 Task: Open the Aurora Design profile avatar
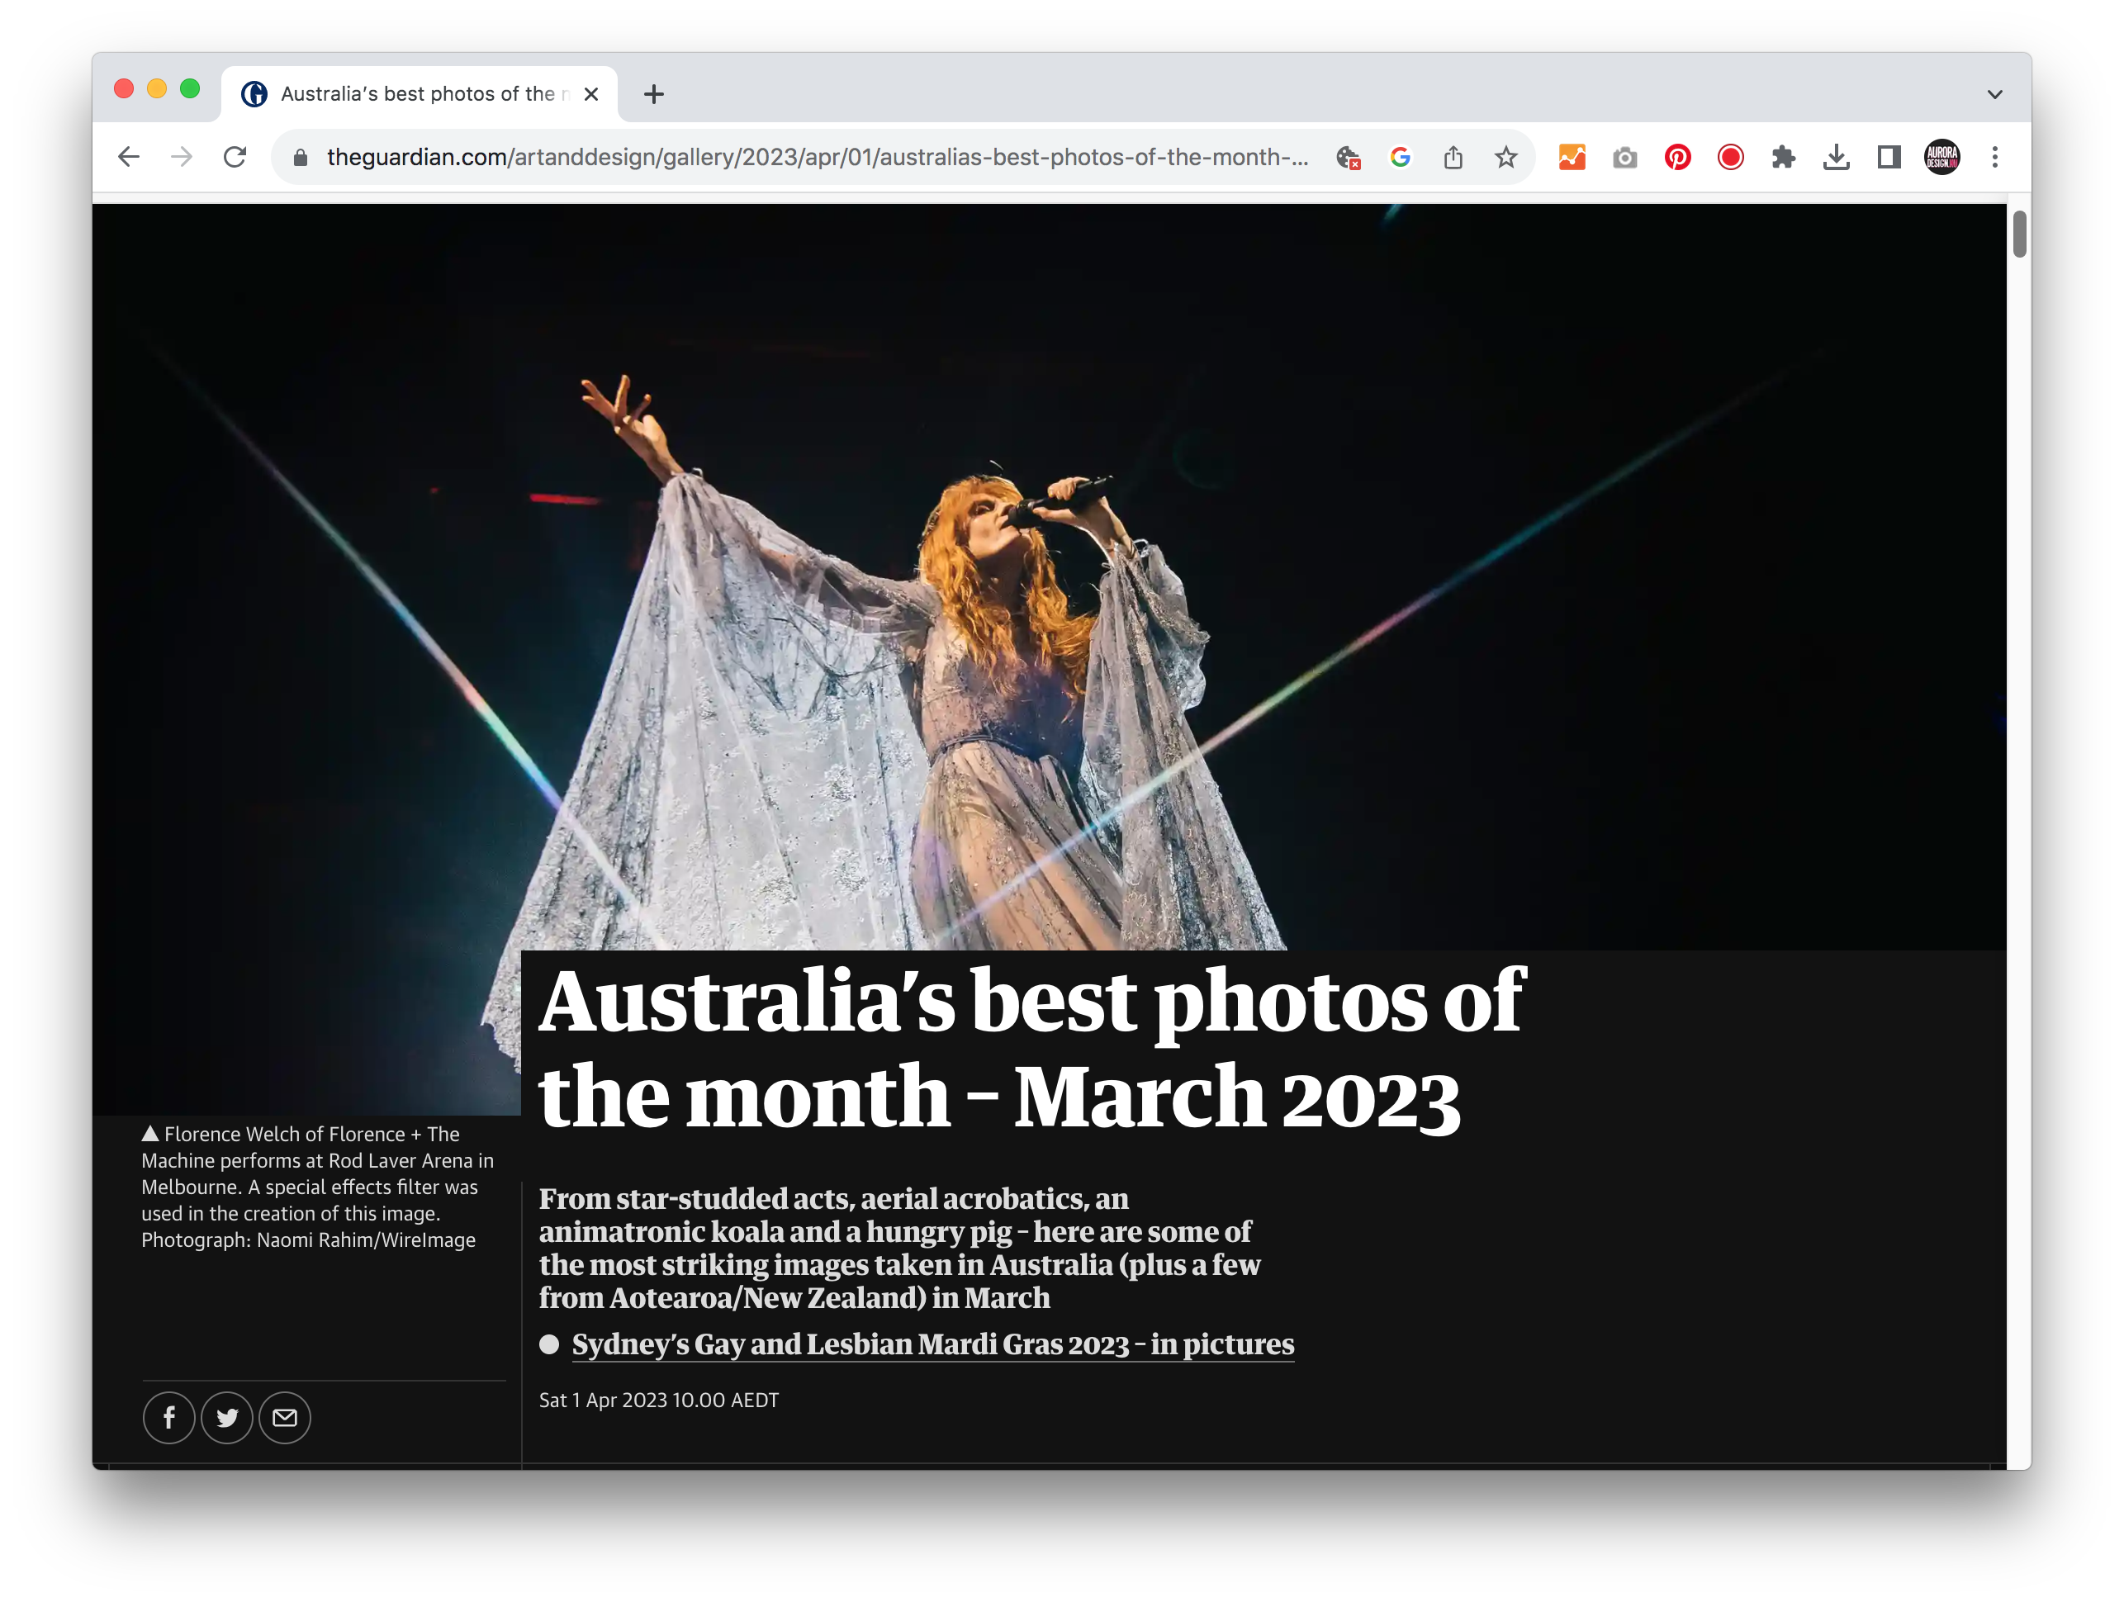(x=1942, y=158)
